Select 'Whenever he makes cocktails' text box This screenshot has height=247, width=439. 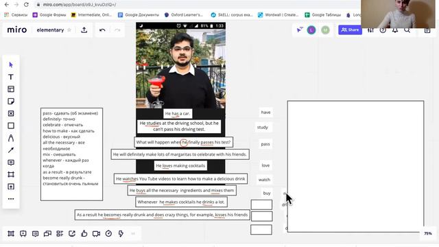click(181, 202)
